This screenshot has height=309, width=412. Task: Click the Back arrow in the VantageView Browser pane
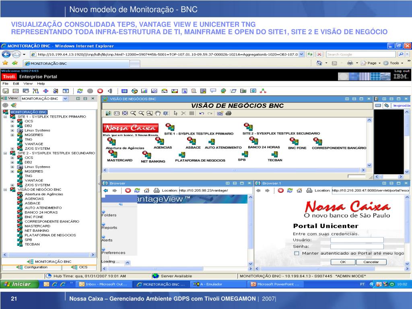tap(106, 190)
